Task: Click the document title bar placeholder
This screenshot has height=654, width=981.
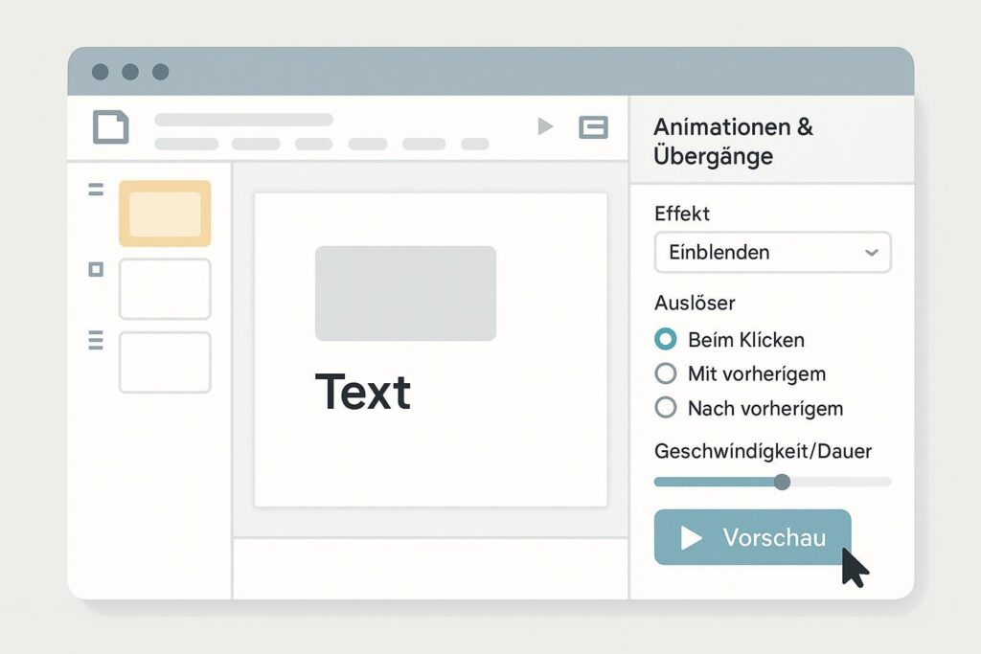Action: pos(243,120)
